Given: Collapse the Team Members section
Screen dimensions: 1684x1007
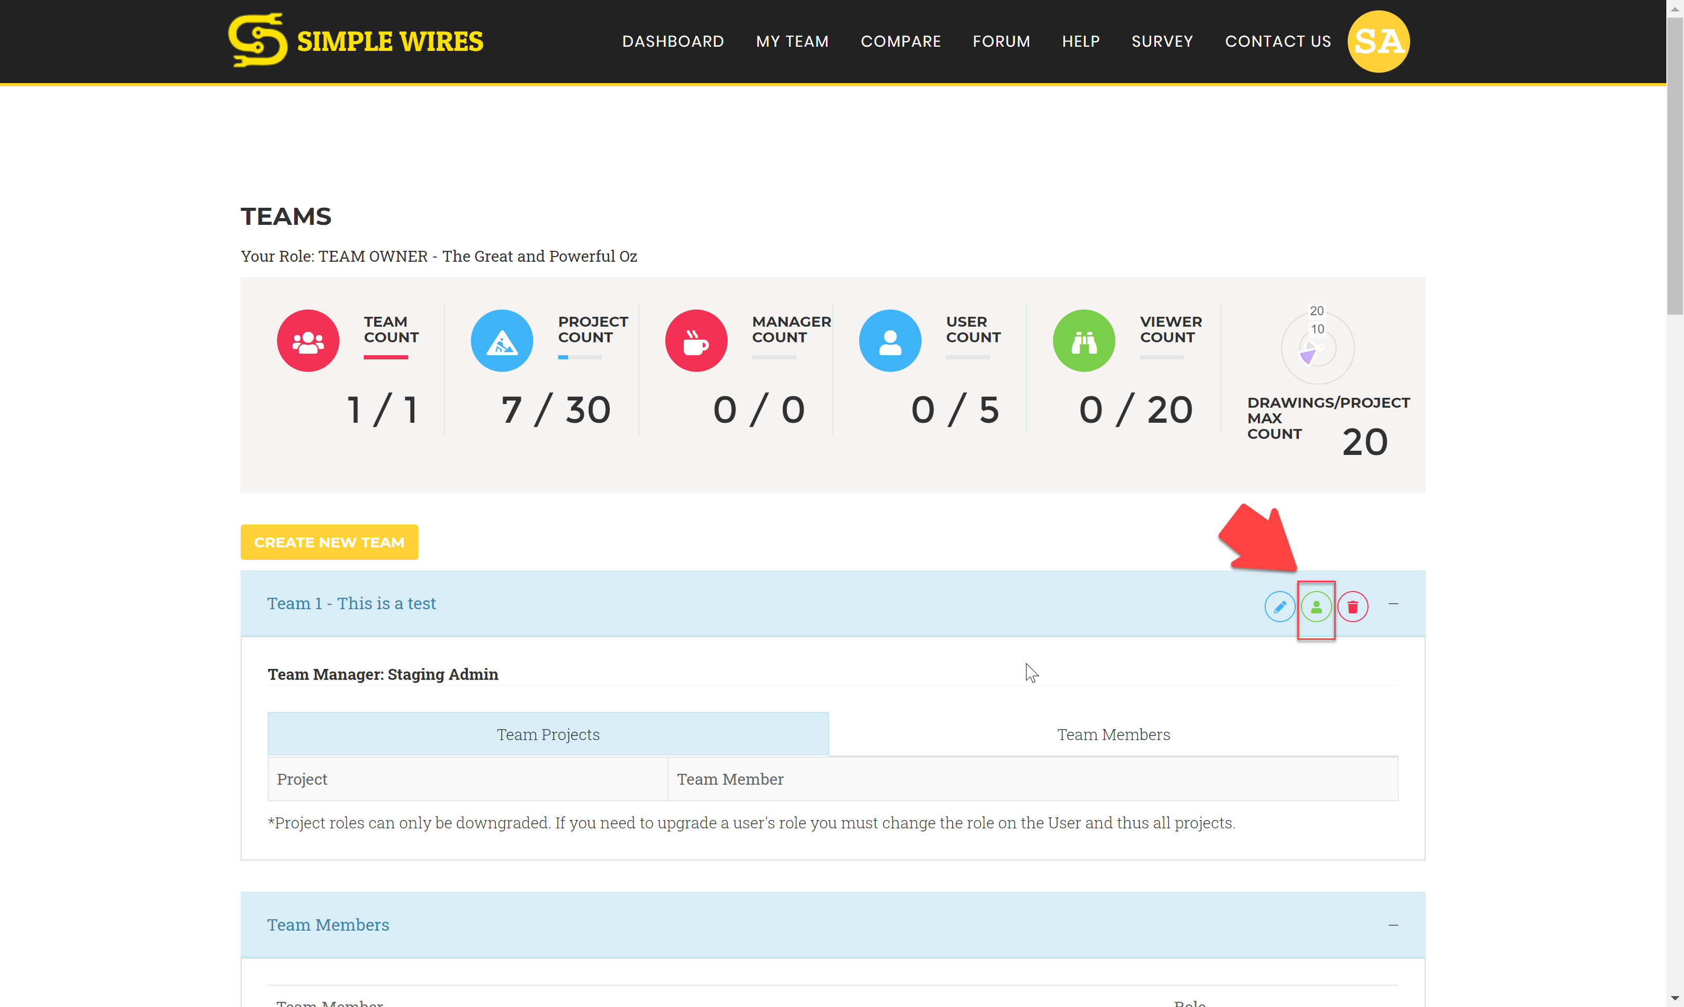Looking at the screenshot, I should coord(1393,925).
